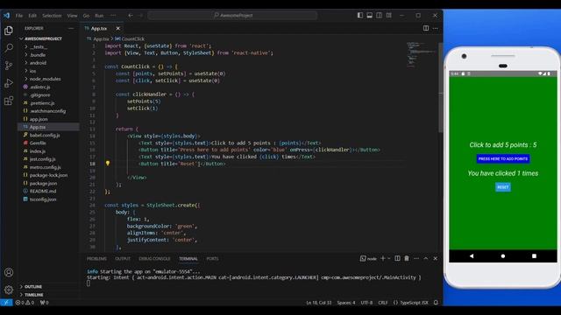Click the remote window status bar icon
Screen dimensions: 561x315
coord(6,303)
